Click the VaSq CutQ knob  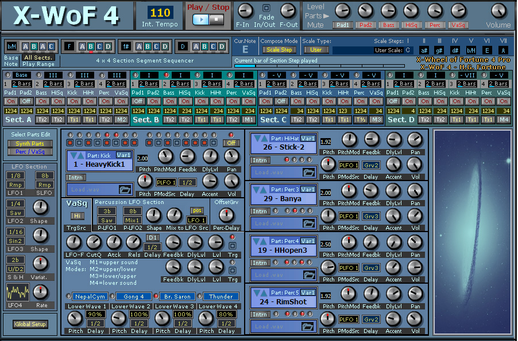click(94, 242)
